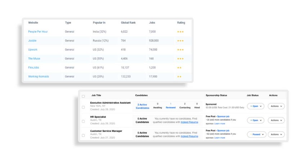
Task: Select the 18,137 global rank cell
Action: point(125,68)
